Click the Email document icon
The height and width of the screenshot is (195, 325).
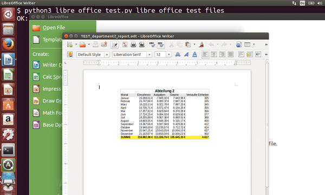(x=104, y=44)
